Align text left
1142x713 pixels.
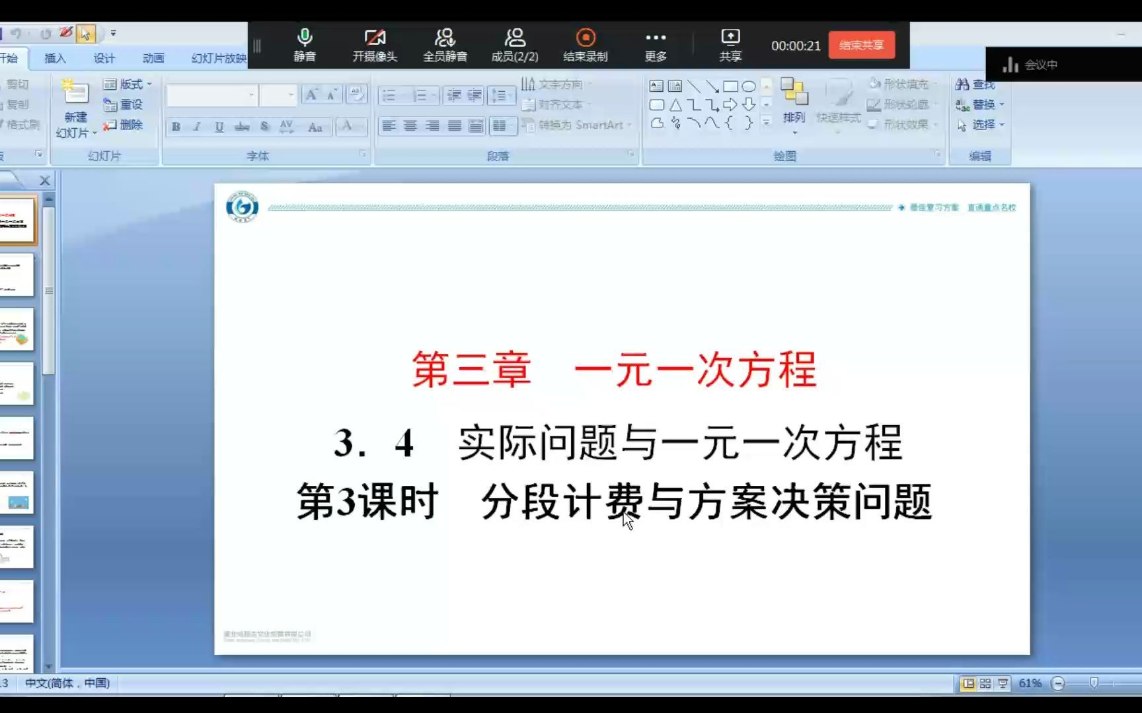pos(389,126)
